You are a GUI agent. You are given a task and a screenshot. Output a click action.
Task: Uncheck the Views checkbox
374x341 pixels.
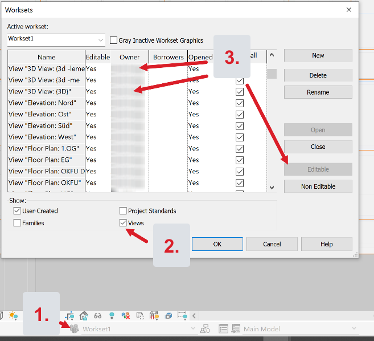[123, 223]
